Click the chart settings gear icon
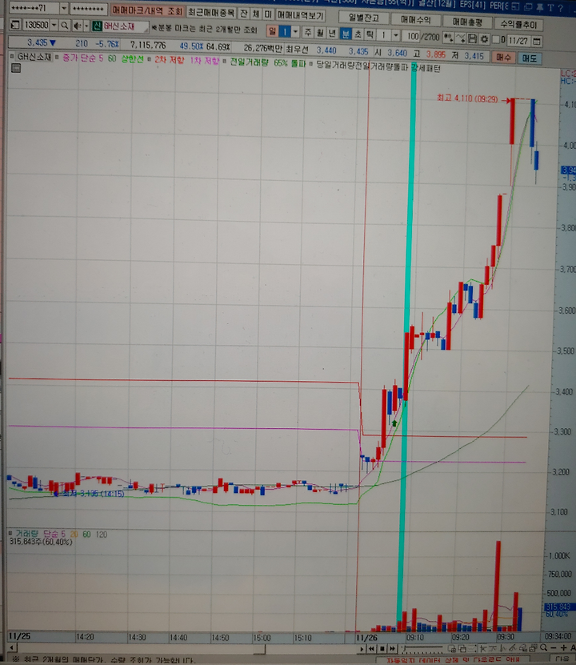 coord(484,39)
